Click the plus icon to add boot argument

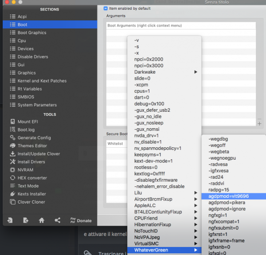[x=259, y=124]
